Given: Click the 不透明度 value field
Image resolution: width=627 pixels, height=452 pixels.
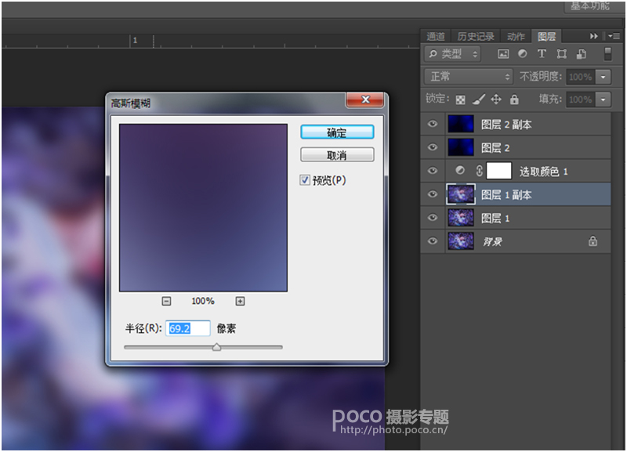Looking at the screenshot, I should [x=580, y=77].
